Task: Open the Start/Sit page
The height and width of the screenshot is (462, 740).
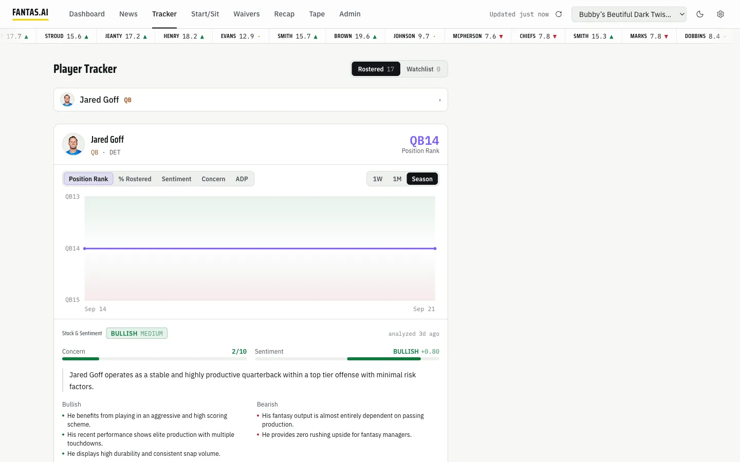Action: [205, 14]
